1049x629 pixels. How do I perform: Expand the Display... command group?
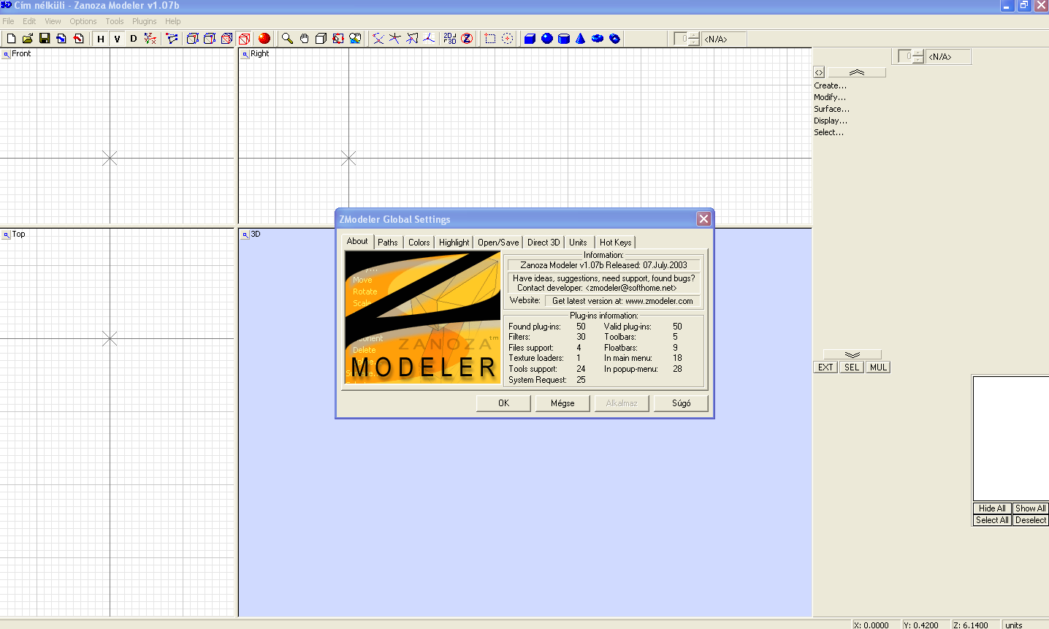click(831, 121)
